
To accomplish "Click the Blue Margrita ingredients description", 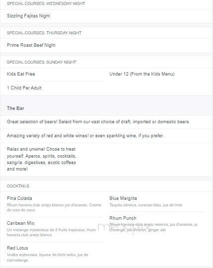I will coord(146,205).
